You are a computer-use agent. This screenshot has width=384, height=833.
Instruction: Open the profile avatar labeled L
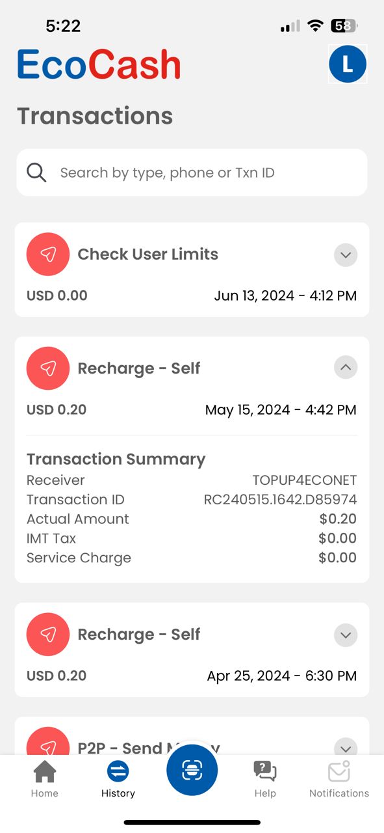pos(348,64)
